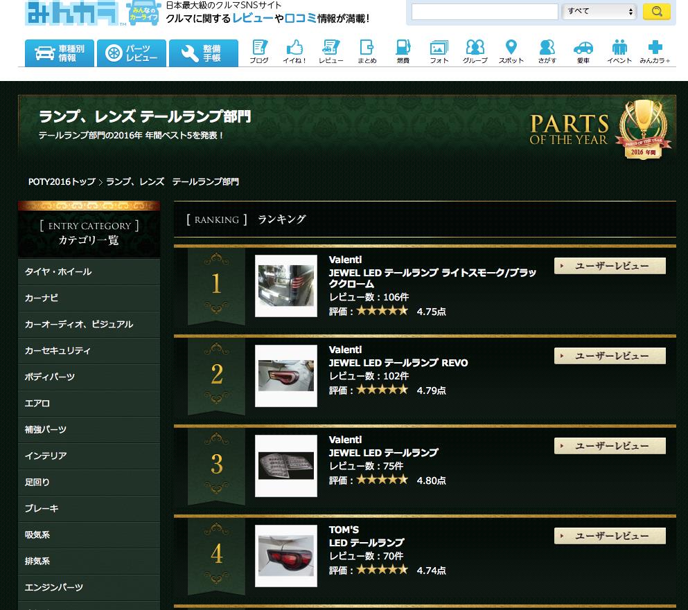Open the 整備手帳 tab
The width and height of the screenshot is (688, 610).
tap(204, 53)
